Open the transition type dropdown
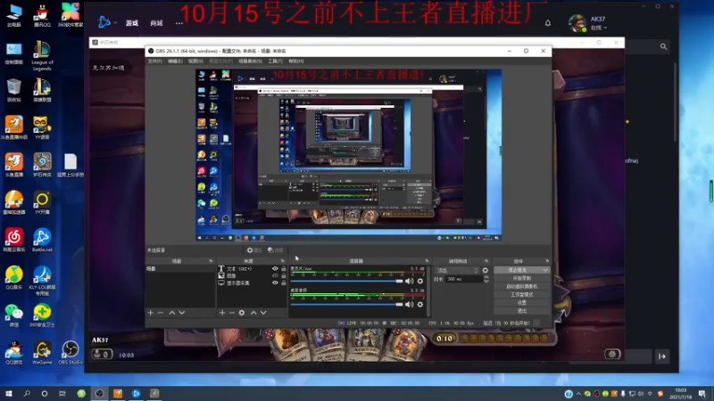This screenshot has width=714, height=401. point(457,270)
